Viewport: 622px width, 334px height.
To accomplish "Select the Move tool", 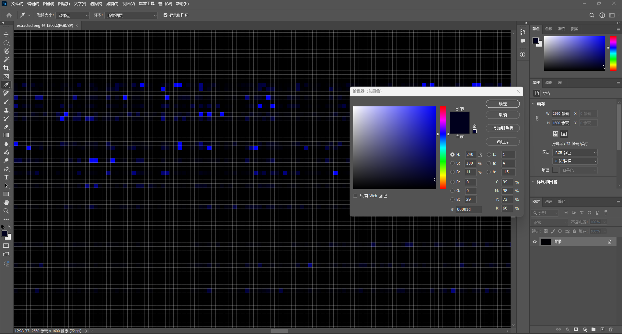I will [6, 34].
